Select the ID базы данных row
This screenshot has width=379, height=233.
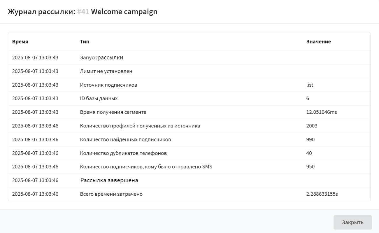point(99,99)
